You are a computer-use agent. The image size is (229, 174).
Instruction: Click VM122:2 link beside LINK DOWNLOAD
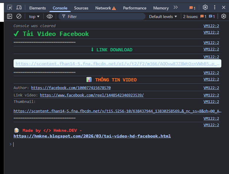click(211, 49)
